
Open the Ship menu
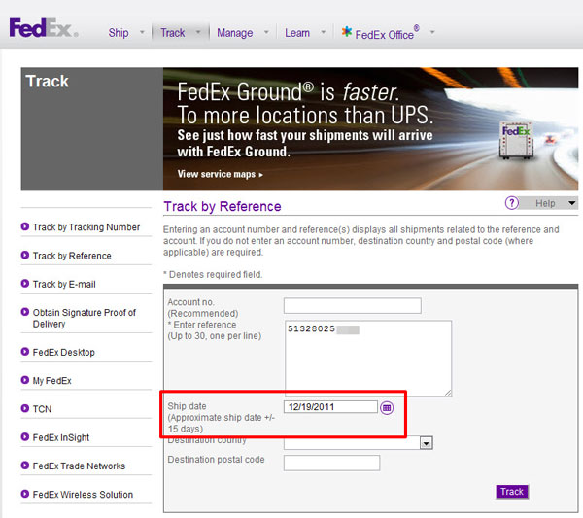tap(119, 33)
